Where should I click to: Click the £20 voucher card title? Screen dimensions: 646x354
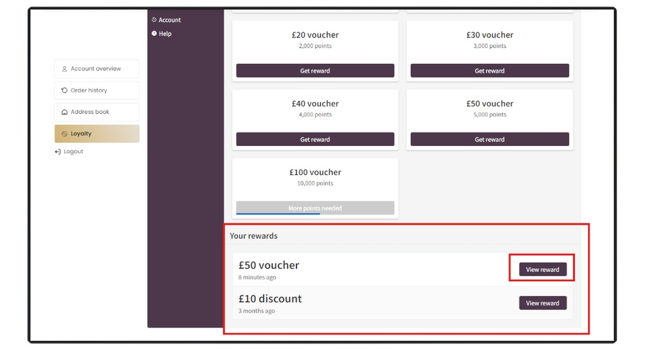pyautogui.click(x=315, y=35)
